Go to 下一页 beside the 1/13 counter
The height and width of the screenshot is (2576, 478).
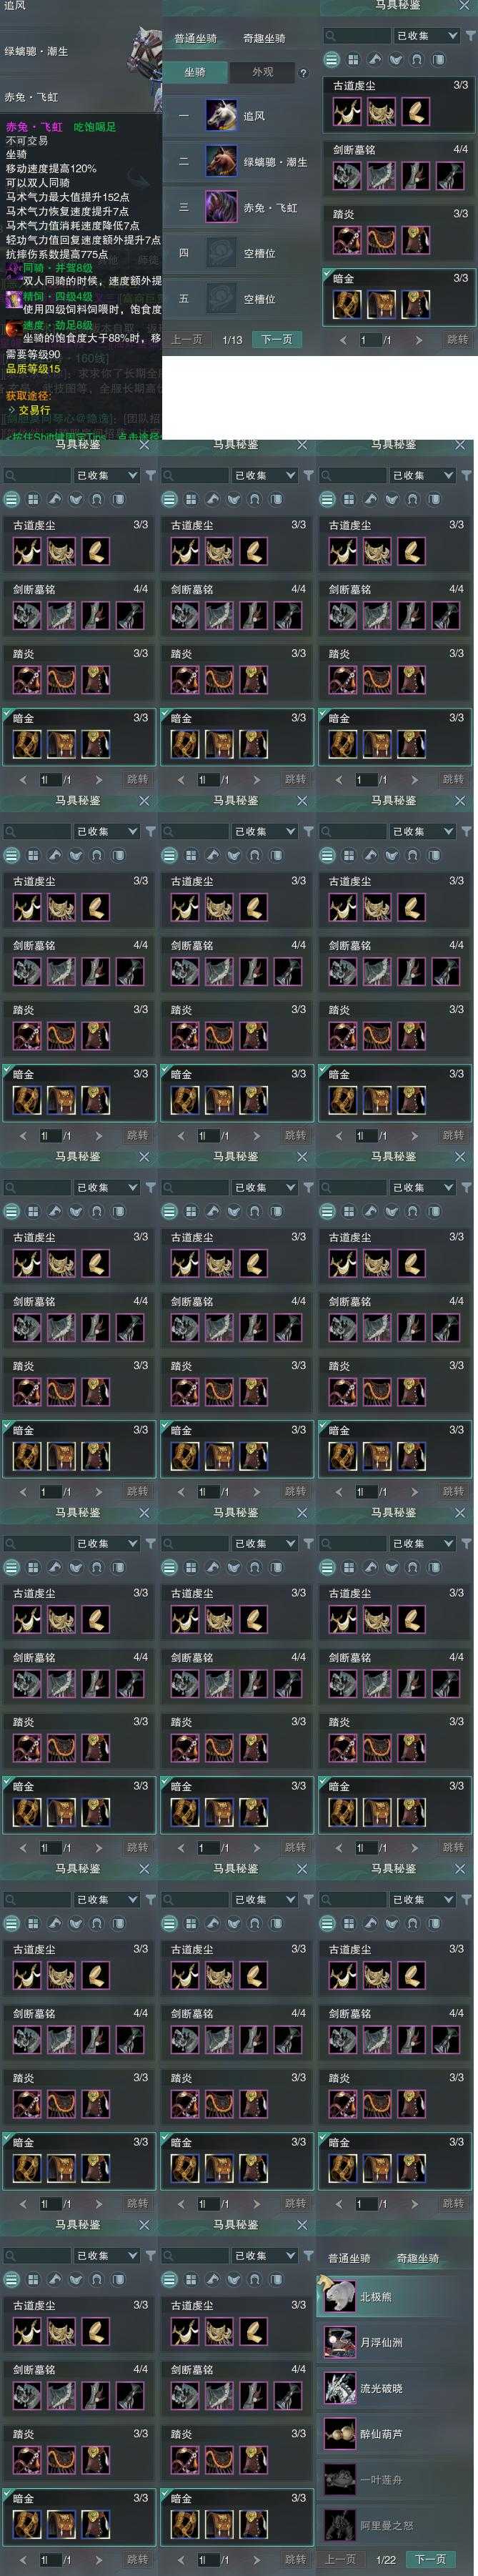[277, 339]
